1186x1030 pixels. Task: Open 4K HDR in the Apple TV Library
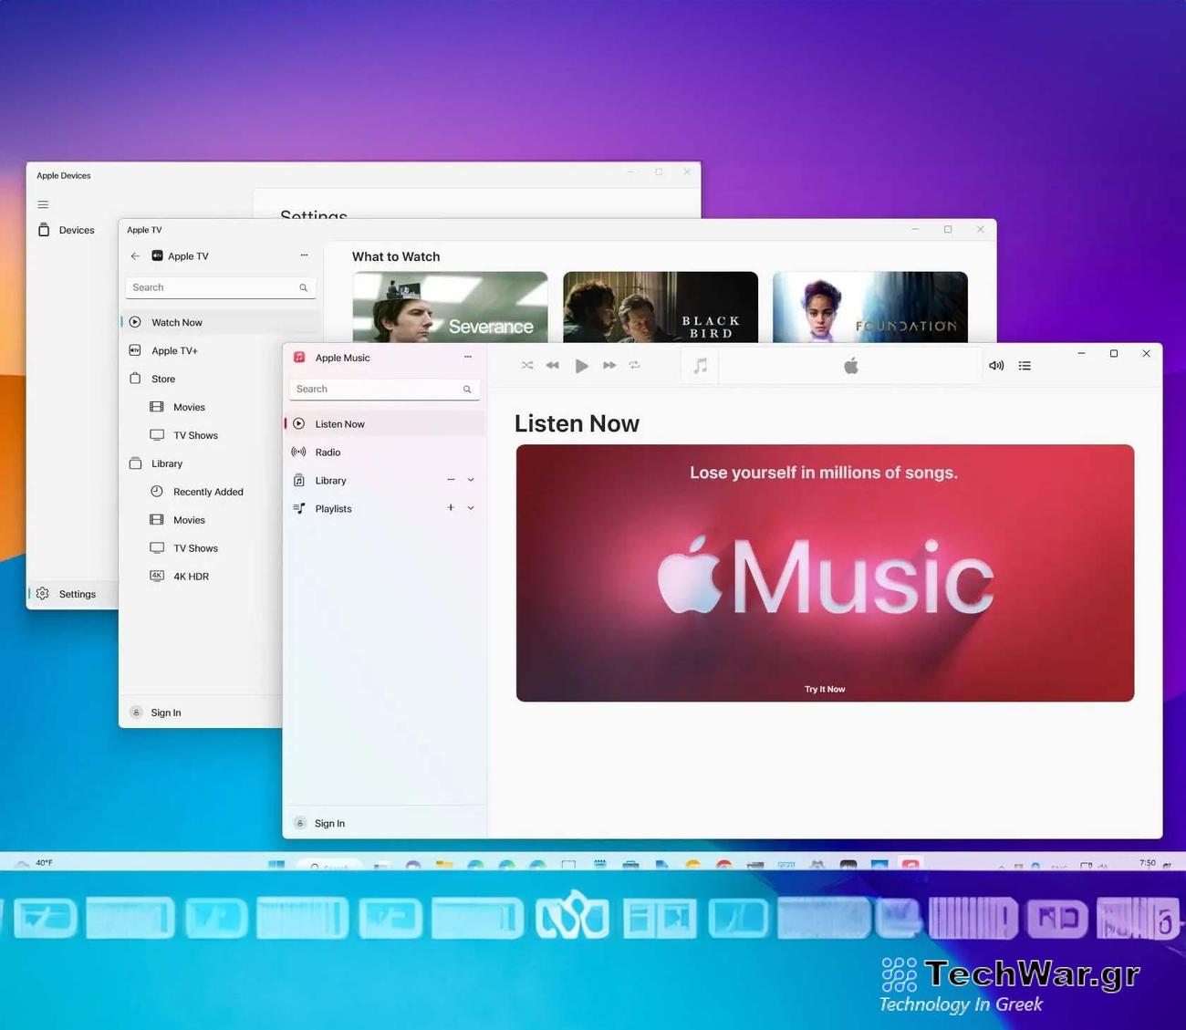point(191,576)
